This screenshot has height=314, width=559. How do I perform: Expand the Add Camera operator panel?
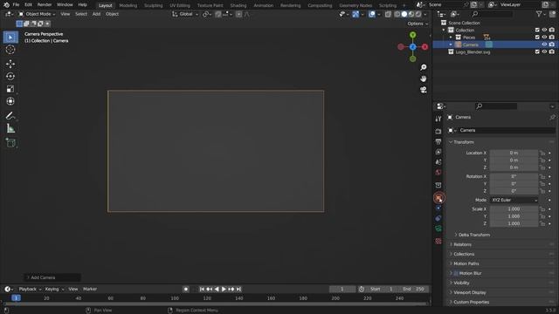(x=52, y=277)
